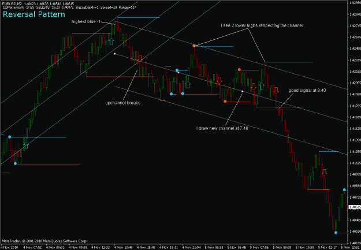
Task: Click the last orange down arrow near 5 Nov 12:17
Action: click(x=324, y=173)
